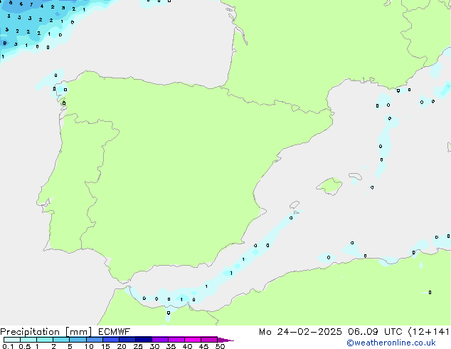Pick the legend swatch between 15 and 20

click(x=110, y=340)
